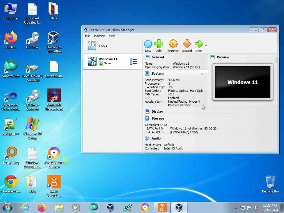Select the Firefox desktop shortcut

(11, 40)
